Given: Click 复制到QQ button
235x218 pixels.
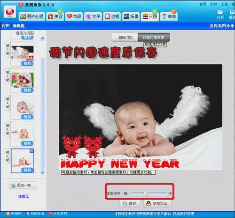Looking at the screenshot, I should (x=157, y=203).
